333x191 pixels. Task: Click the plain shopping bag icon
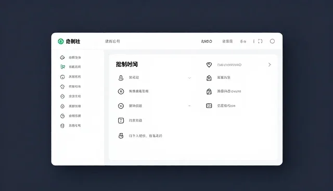(209, 91)
